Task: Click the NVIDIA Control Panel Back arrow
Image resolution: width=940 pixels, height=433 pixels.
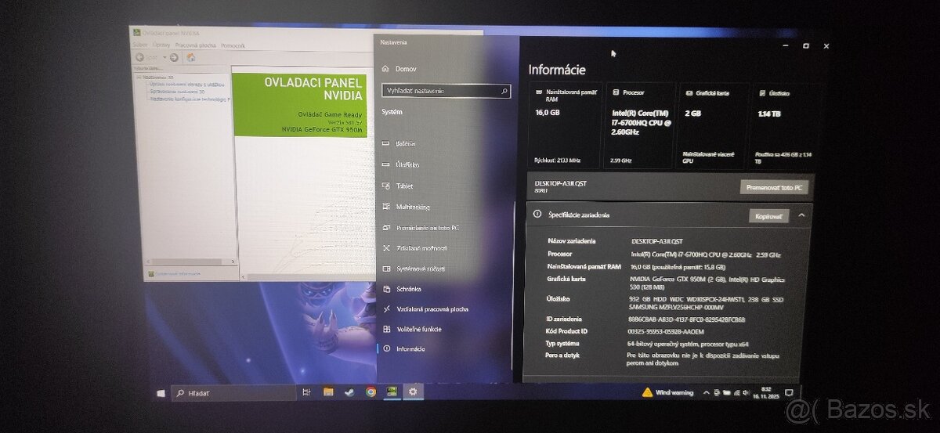Action: coord(139,57)
